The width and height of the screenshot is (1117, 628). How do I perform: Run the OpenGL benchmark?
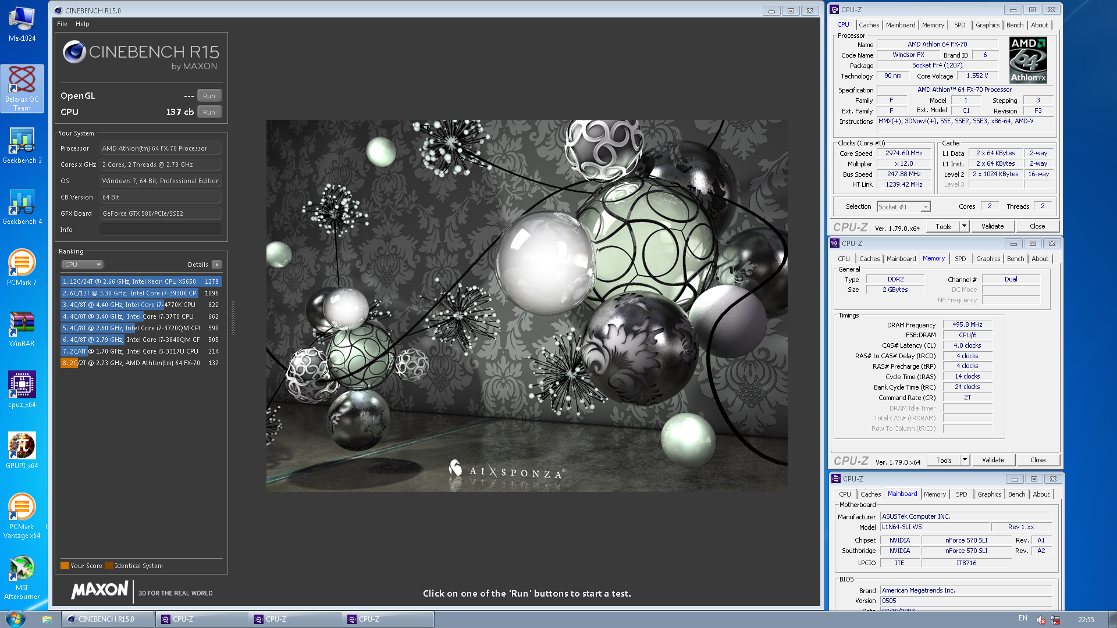(209, 96)
